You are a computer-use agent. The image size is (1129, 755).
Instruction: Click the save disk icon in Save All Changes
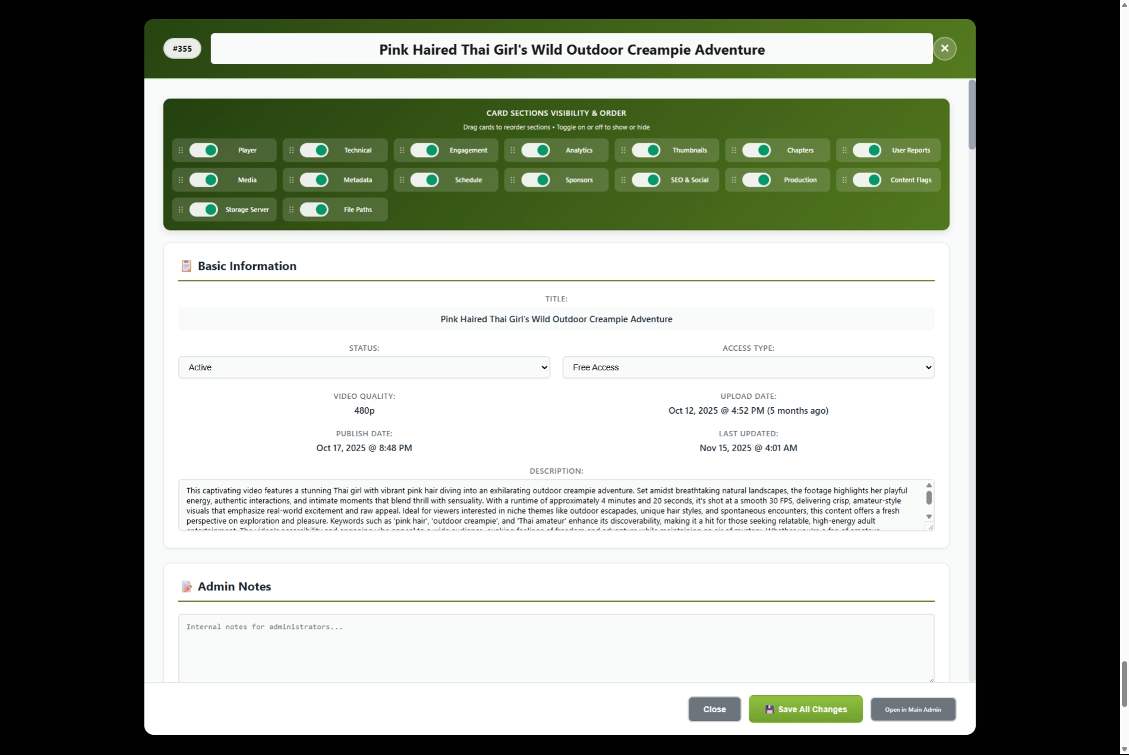point(769,709)
